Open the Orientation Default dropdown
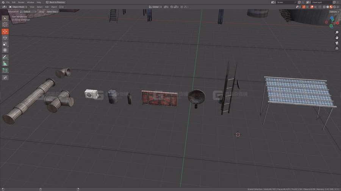Image resolution: width=341 pixels, height=191 pixels. click(28, 12)
